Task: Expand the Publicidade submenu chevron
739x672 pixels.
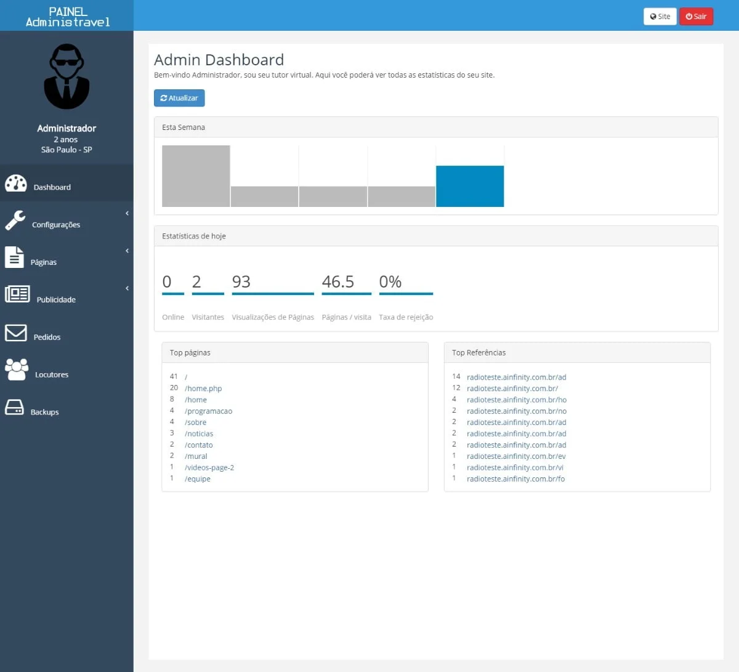Action: click(127, 288)
